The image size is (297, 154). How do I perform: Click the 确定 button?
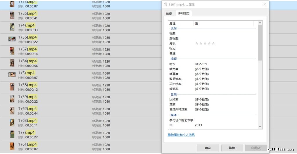click(x=208, y=148)
